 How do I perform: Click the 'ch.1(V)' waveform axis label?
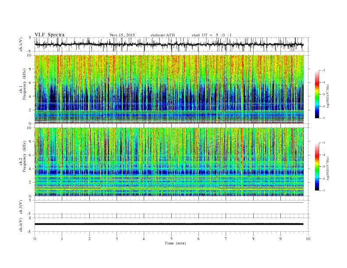point(21,45)
